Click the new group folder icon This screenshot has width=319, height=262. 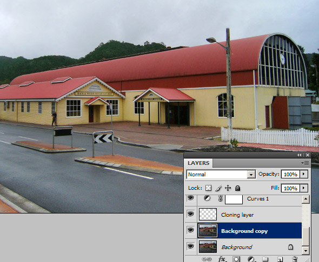click(x=265, y=259)
